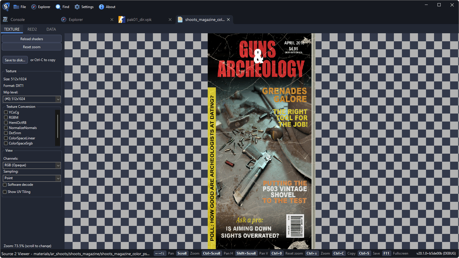Image resolution: width=459 pixels, height=258 pixels.
Task: Click the Texture Conversion list scrollbar
Action: (x=58, y=126)
